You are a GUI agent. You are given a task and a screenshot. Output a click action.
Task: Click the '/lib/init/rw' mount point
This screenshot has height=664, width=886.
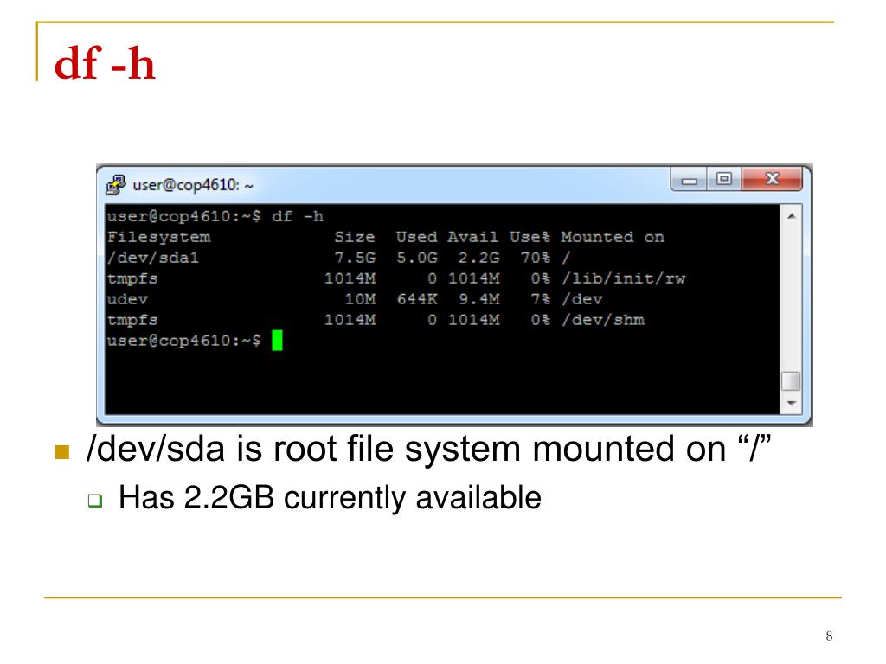click(x=623, y=278)
